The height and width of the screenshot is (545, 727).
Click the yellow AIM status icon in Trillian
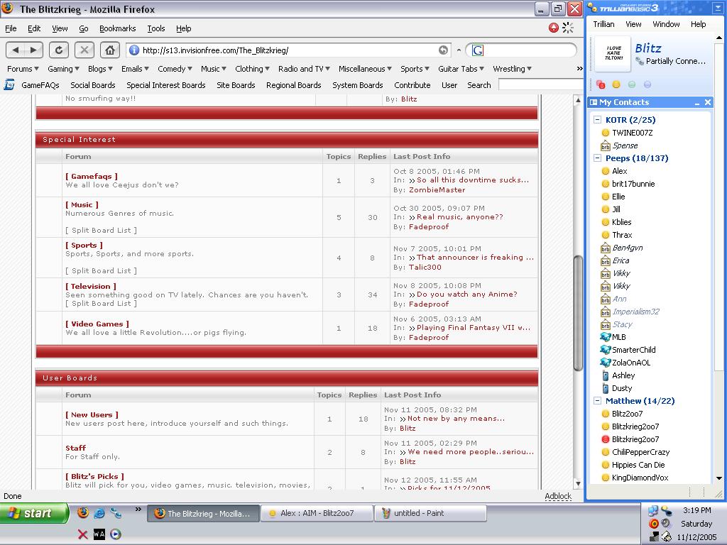[616, 84]
